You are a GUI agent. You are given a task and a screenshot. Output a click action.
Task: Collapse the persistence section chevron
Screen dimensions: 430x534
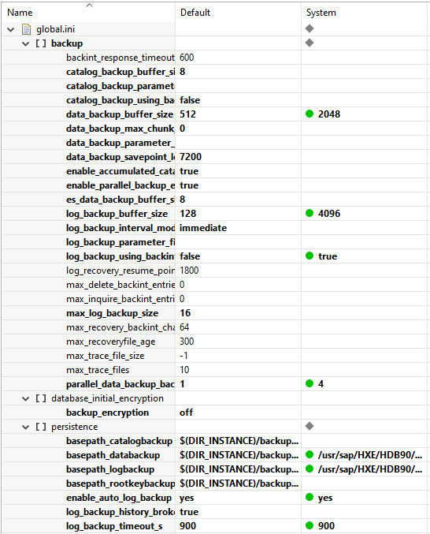pos(25,427)
